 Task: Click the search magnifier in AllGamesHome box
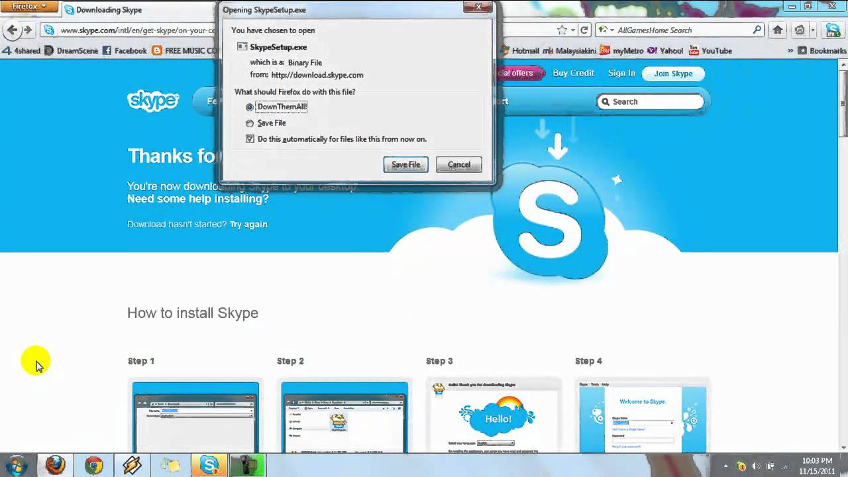[757, 30]
